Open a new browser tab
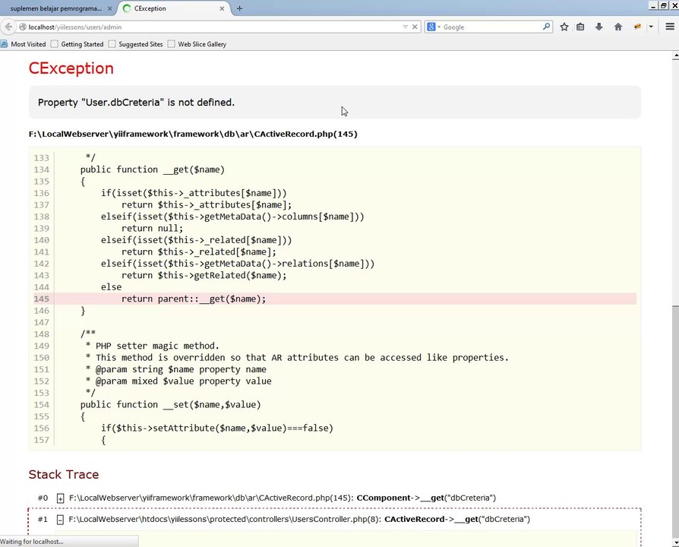This screenshot has height=547, width=679. 239,8
